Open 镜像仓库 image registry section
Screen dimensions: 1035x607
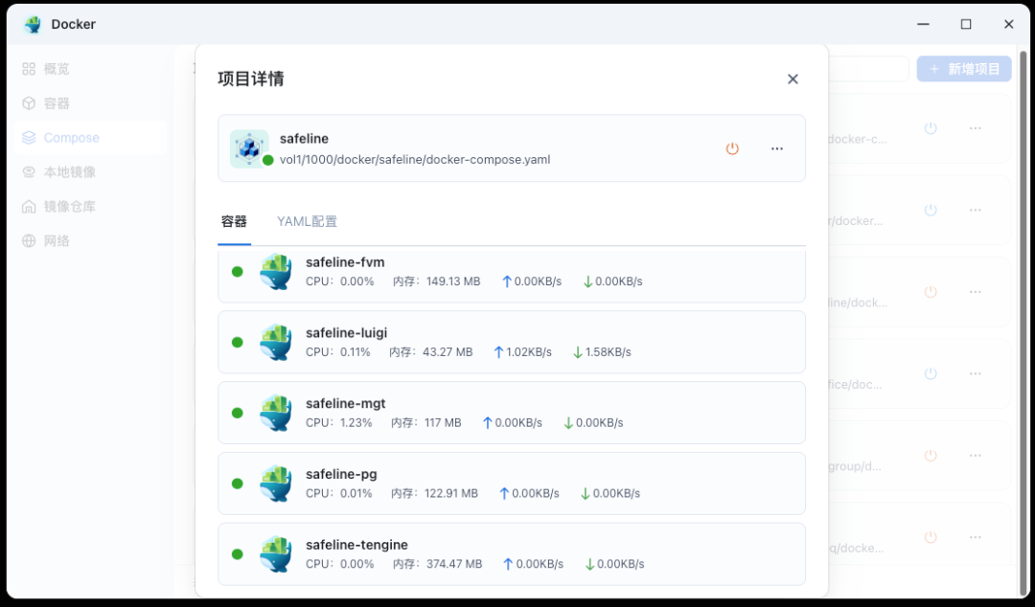click(x=90, y=206)
